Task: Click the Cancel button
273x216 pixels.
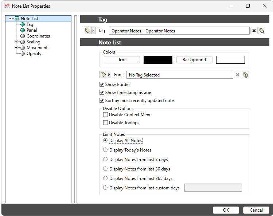Action: pyautogui.click(x=256, y=210)
